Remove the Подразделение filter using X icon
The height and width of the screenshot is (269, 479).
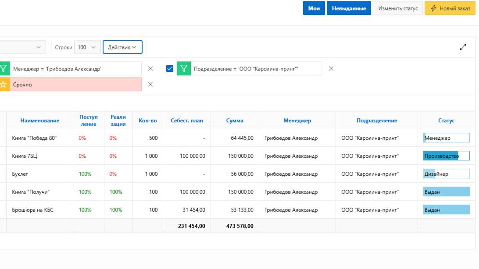(x=331, y=69)
